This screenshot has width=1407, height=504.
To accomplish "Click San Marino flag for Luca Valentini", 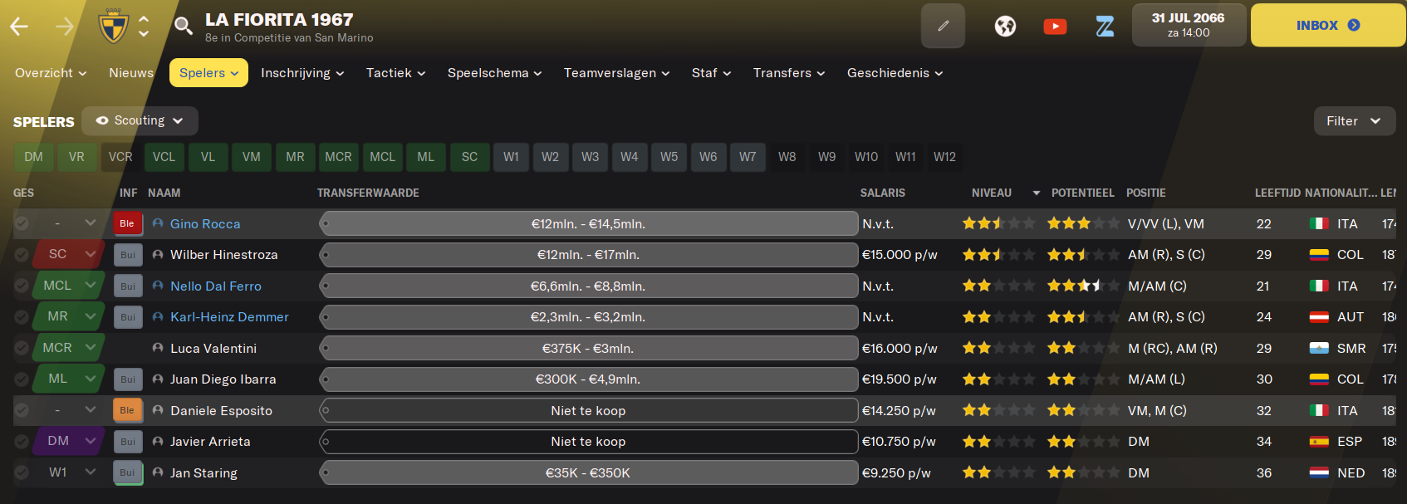I will point(1319,348).
